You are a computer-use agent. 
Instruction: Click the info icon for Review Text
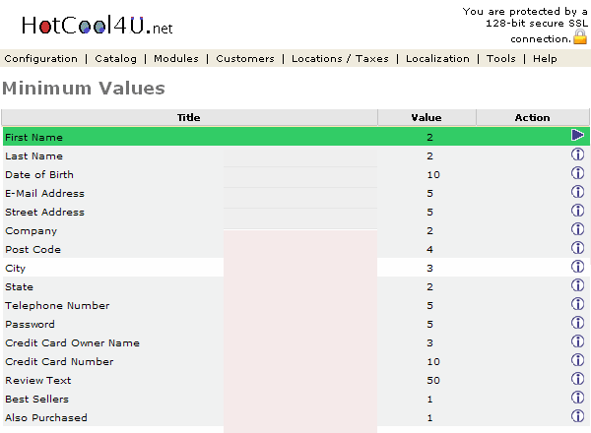pos(578,379)
